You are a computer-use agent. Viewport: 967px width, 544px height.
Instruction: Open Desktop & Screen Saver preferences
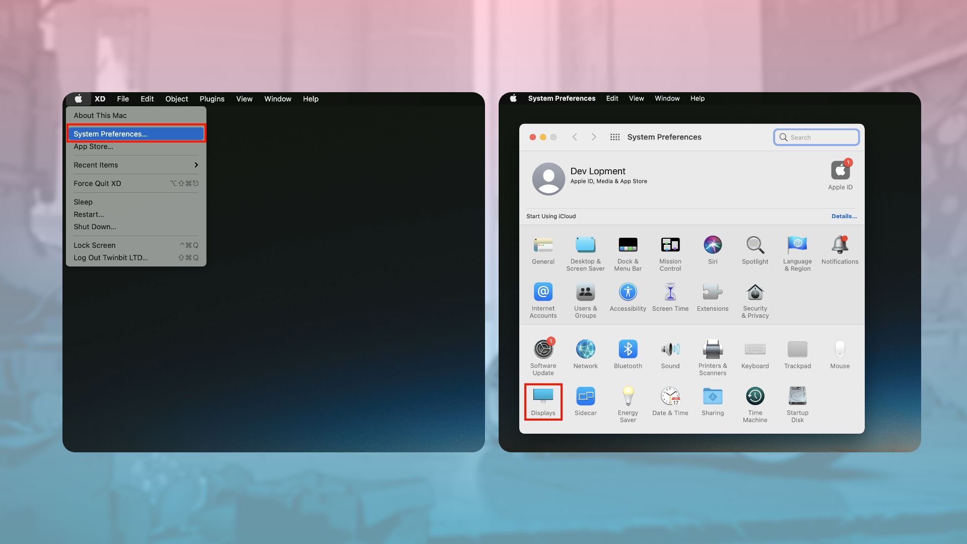coord(585,254)
